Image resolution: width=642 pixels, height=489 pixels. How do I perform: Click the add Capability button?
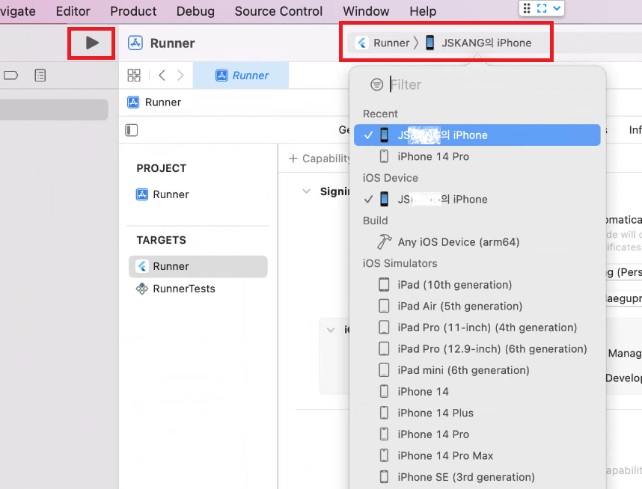point(320,159)
